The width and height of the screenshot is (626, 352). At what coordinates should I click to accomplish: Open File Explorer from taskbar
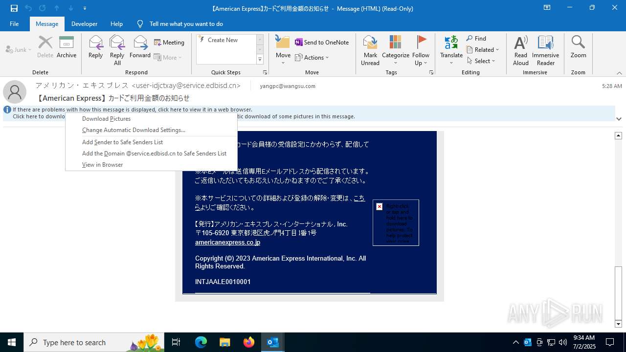point(224,342)
